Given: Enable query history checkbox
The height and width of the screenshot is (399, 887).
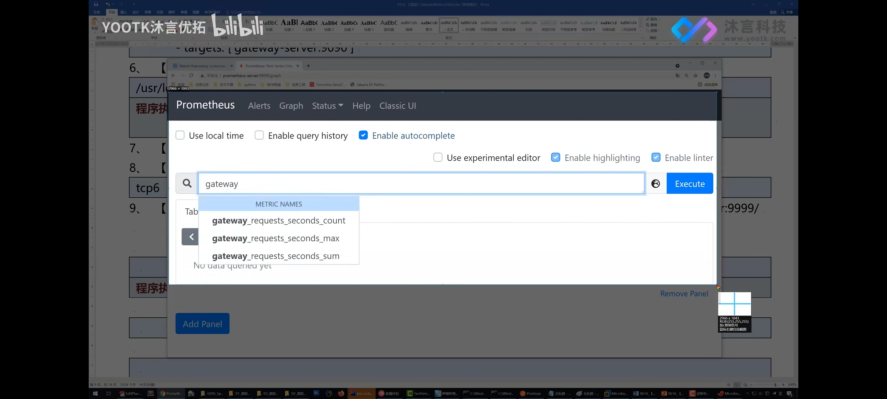Looking at the screenshot, I should [x=259, y=135].
